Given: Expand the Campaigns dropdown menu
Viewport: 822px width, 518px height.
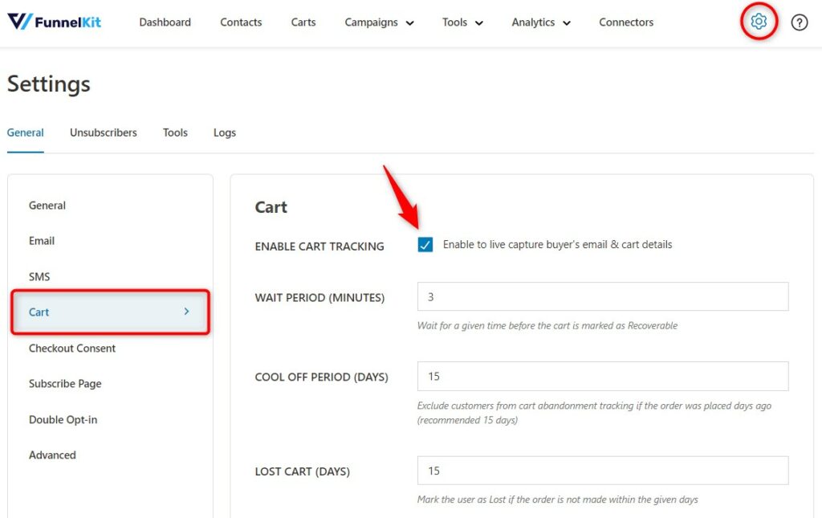Looking at the screenshot, I should click(x=379, y=22).
